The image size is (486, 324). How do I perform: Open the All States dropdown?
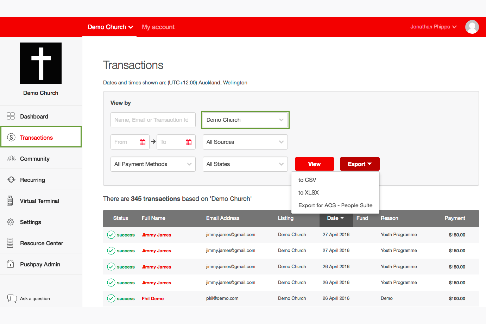click(245, 164)
